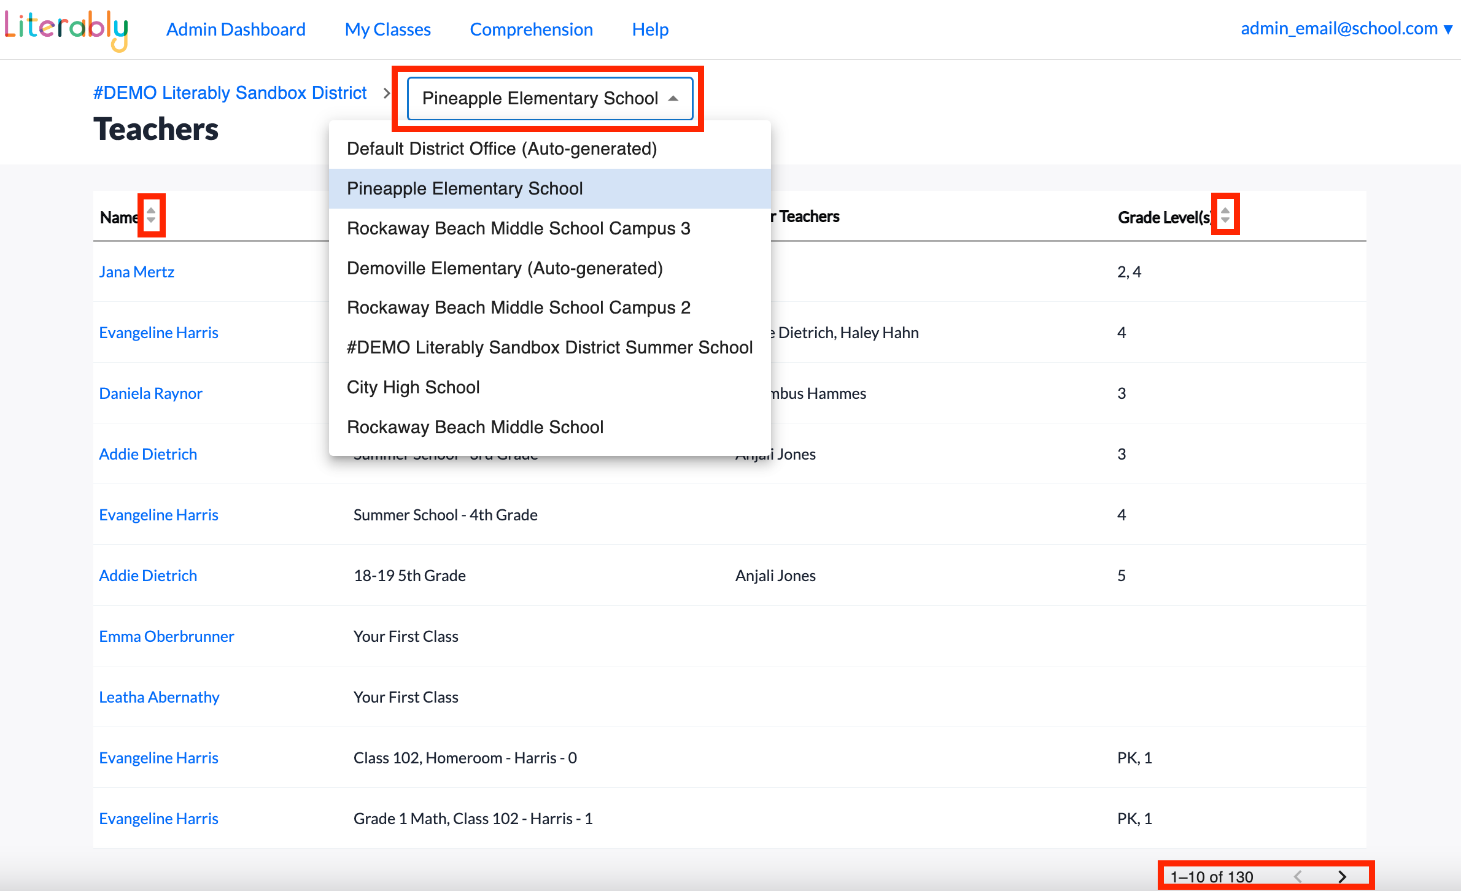Sort table by Grade Level(s) arrows
Screen dimensions: 1461x891
pos(1225,215)
